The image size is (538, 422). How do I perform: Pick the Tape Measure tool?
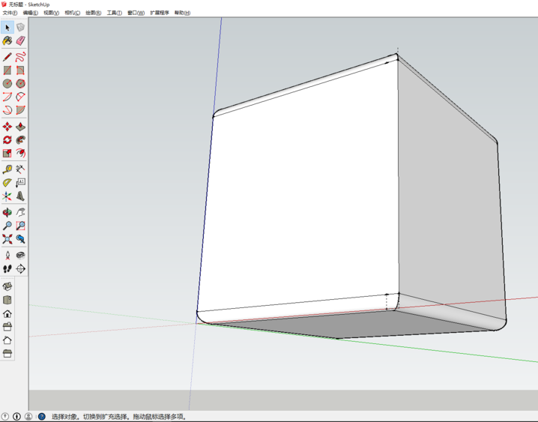pyautogui.click(x=7, y=169)
